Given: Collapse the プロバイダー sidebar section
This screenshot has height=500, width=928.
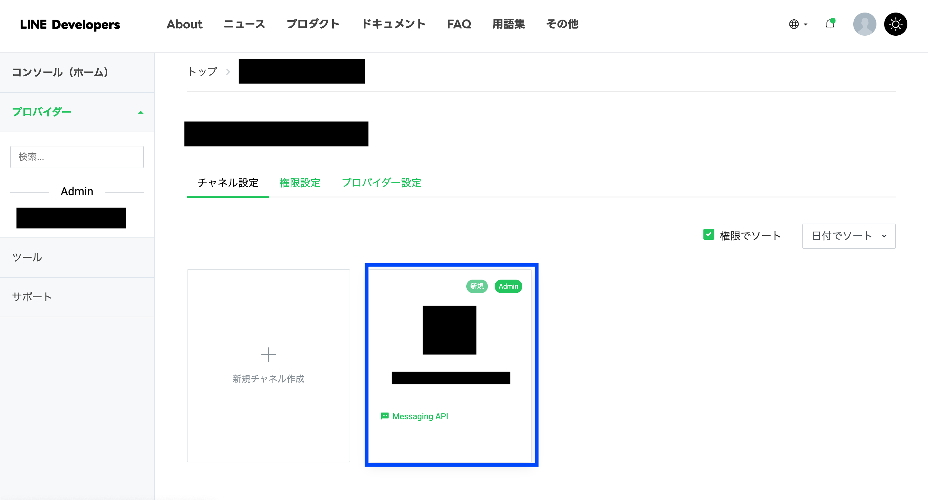Looking at the screenshot, I should (140, 112).
